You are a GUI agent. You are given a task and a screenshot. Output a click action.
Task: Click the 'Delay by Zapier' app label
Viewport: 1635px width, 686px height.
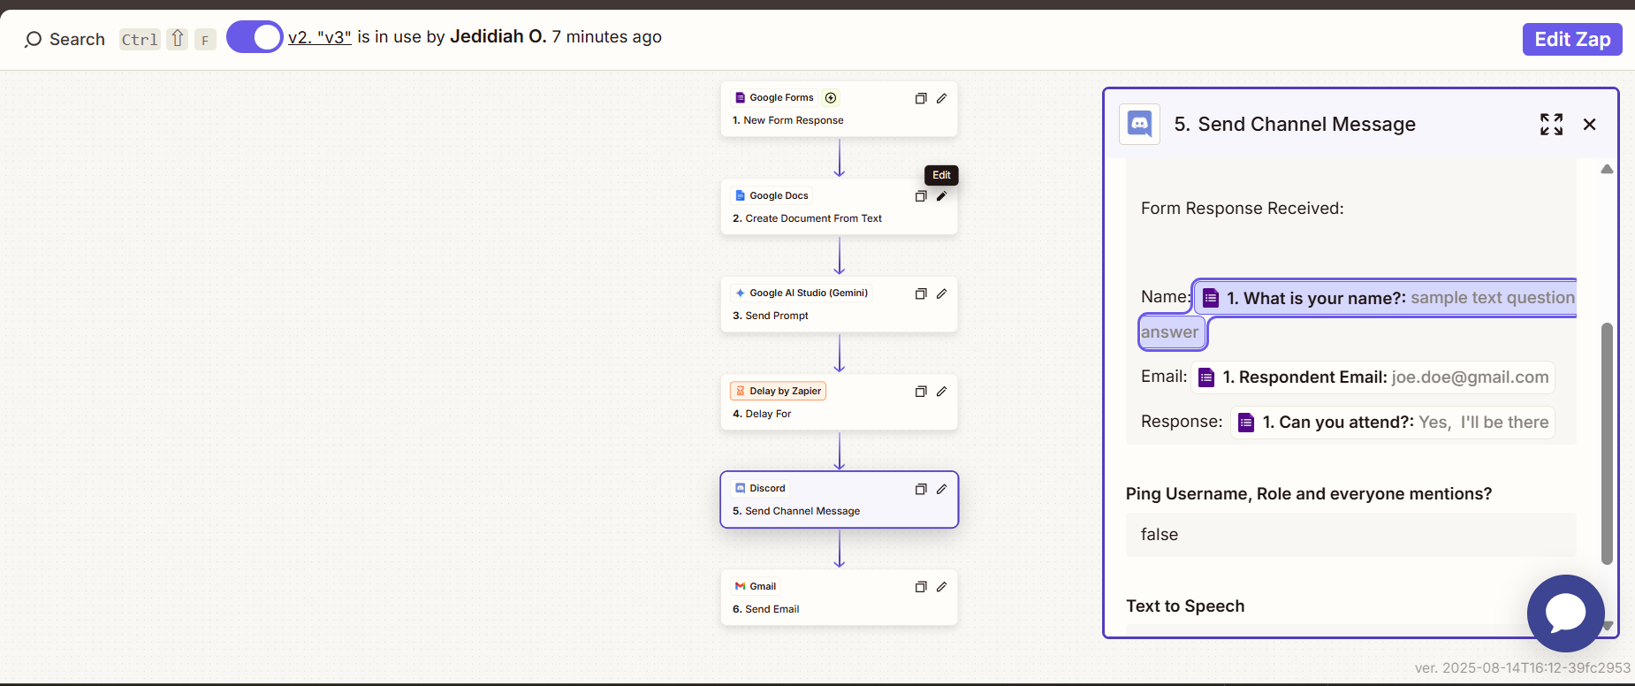[785, 391]
